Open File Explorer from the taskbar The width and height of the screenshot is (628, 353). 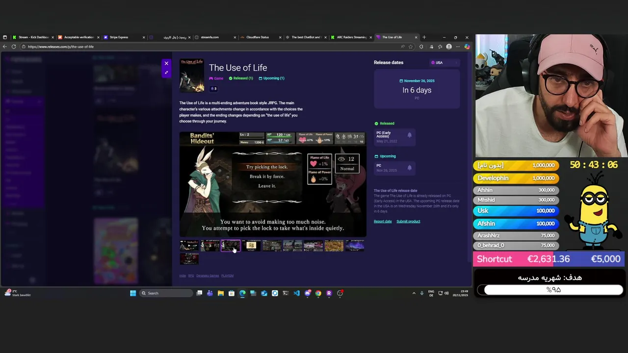(221, 293)
